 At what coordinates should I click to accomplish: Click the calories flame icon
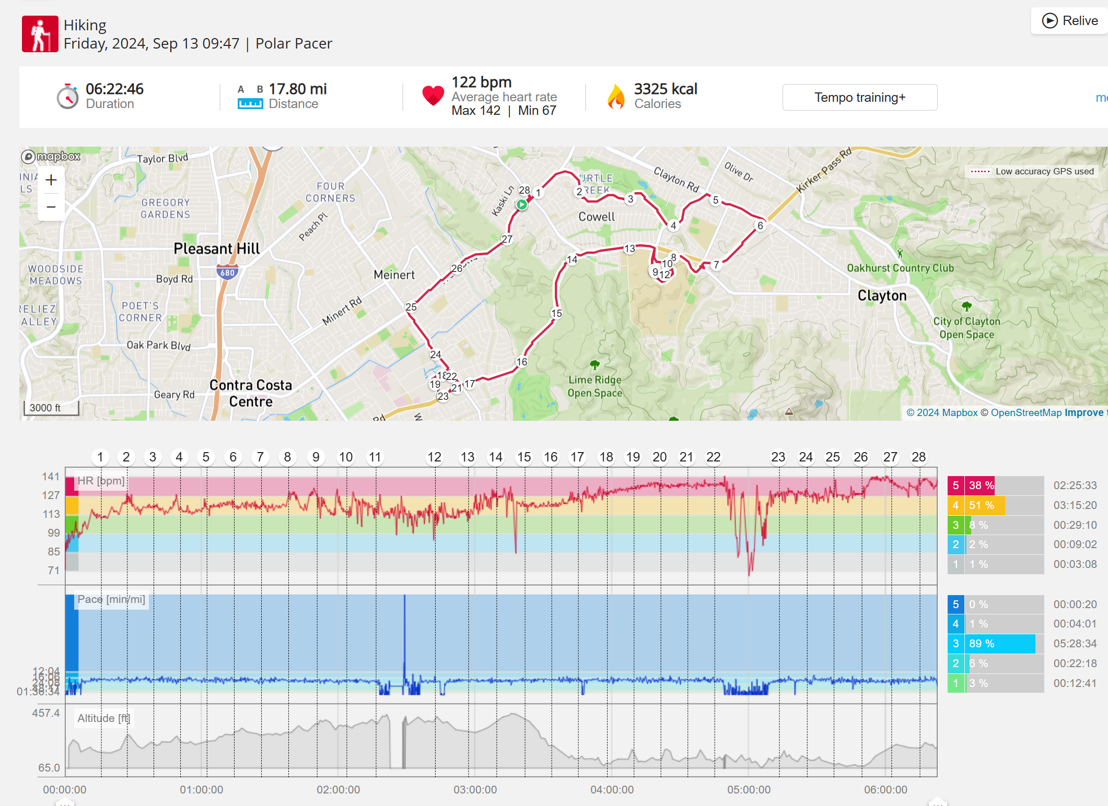pos(616,97)
